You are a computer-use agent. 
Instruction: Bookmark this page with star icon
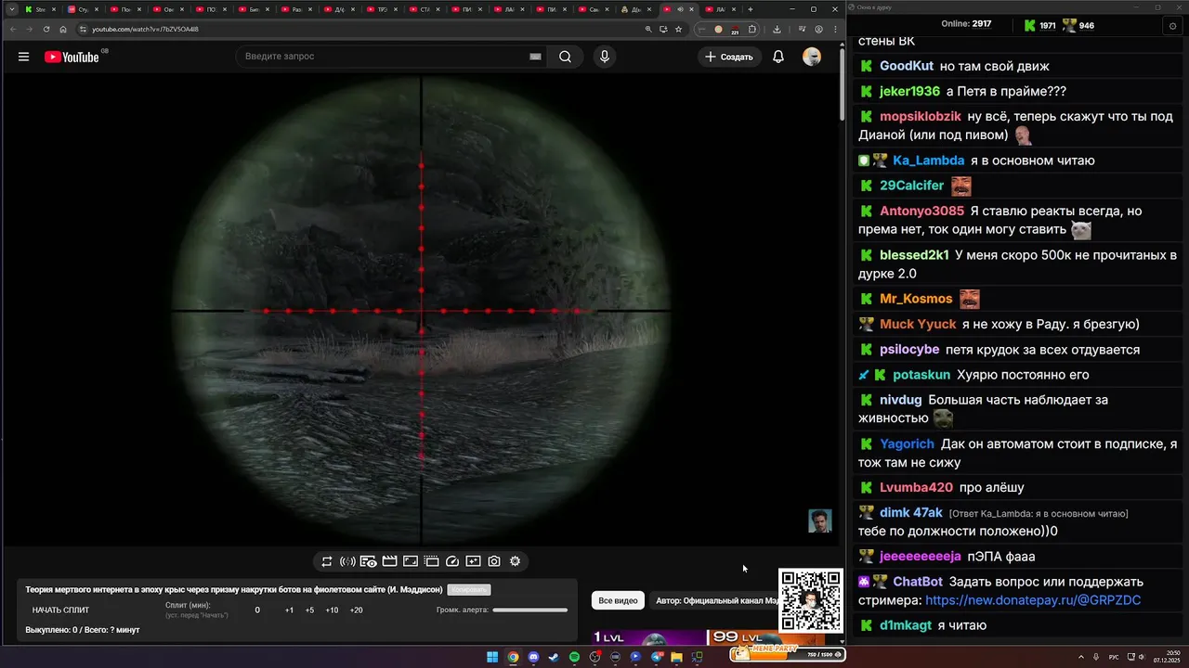tap(679, 29)
